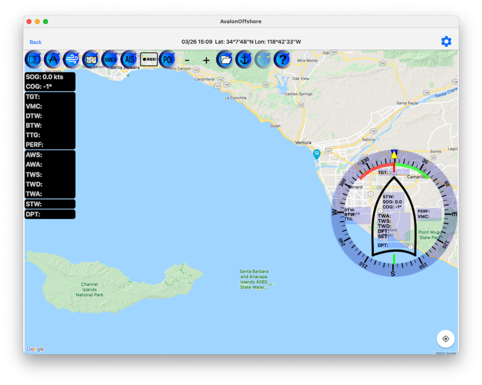This screenshot has height=385, width=482.
Task: Click the Santa Paula label on the map
Action: tap(407, 103)
